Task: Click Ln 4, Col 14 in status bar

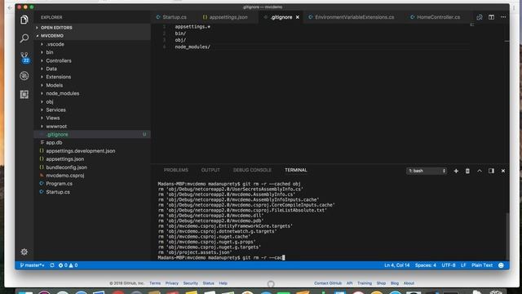Action: [397, 265]
